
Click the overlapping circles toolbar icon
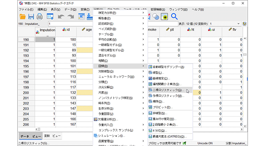pyautogui.click(x=156, y=17)
